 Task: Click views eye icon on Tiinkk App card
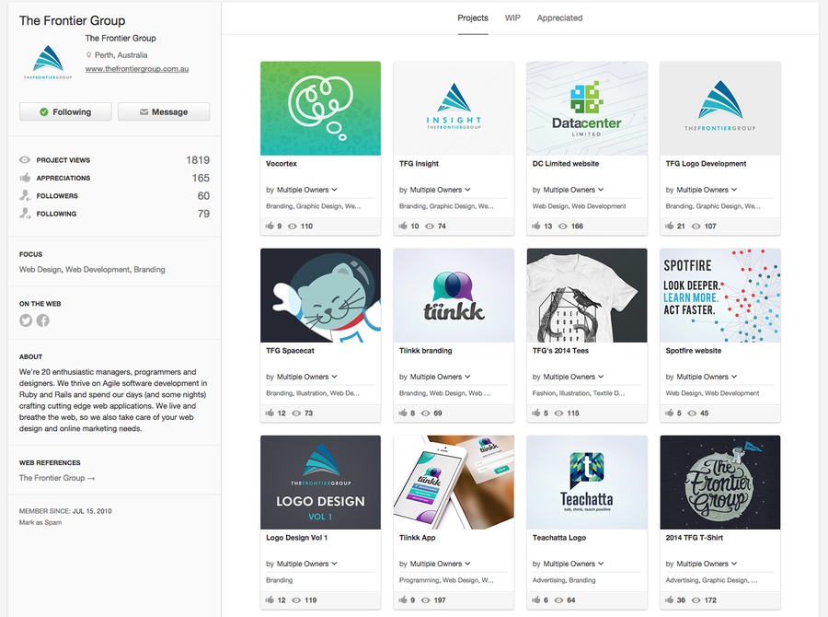pyautogui.click(x=425, y=600)
